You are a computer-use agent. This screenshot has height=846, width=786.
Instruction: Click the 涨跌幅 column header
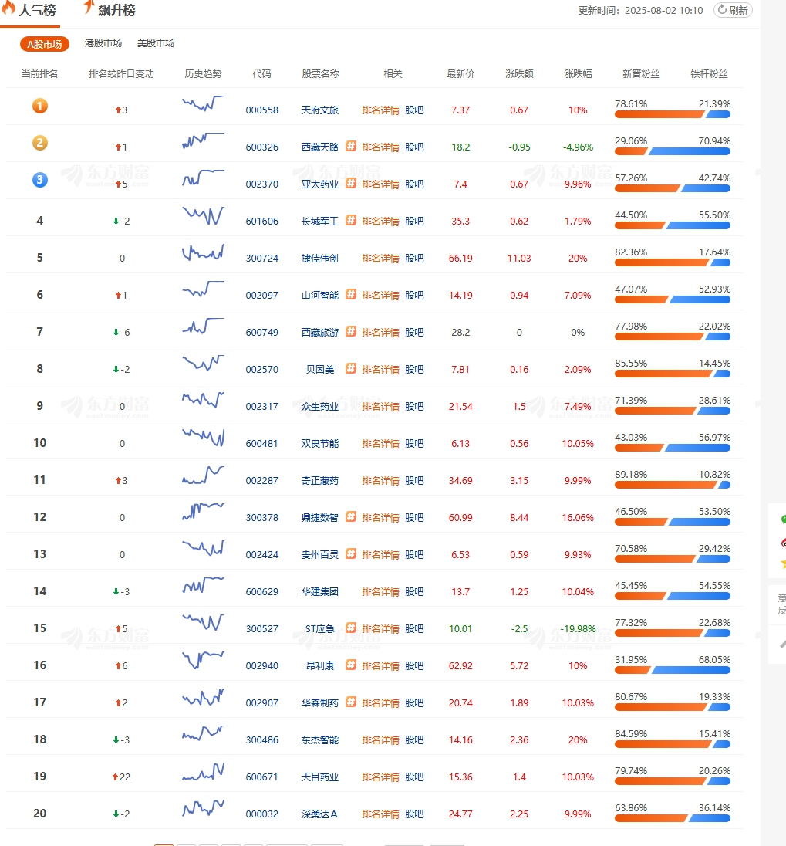[577, 74]
